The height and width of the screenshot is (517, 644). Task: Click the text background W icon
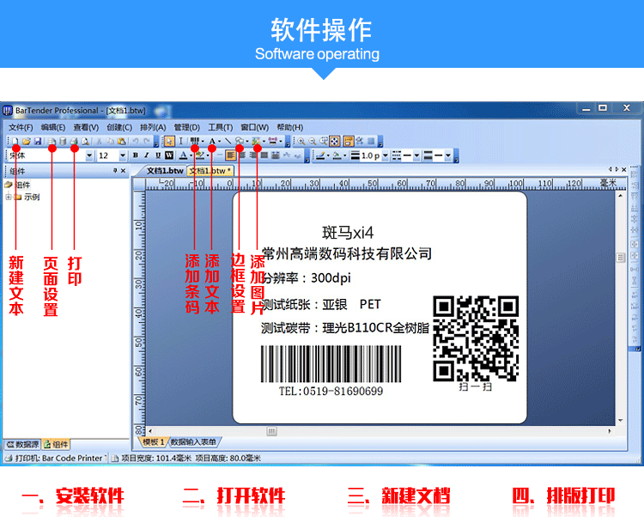coord(169,155)
